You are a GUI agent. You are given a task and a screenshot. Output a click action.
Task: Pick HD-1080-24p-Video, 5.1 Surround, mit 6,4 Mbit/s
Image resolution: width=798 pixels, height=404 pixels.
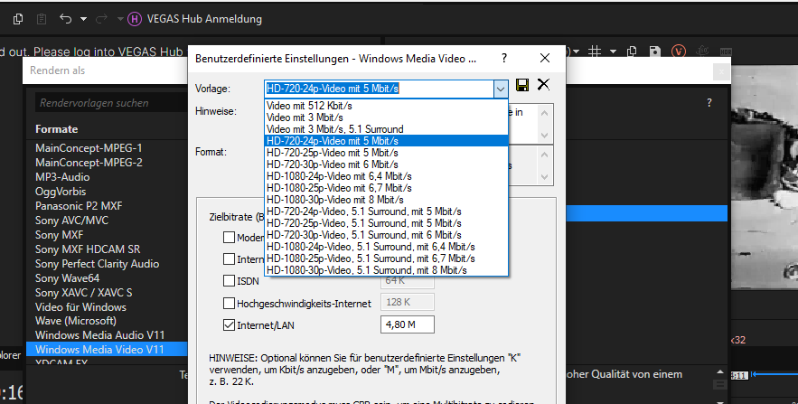tap(386, 246)
